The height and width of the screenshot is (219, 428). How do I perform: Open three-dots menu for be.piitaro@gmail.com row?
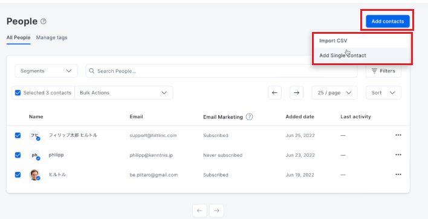pos(398,174)
